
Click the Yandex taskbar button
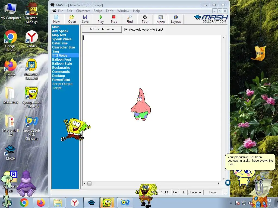point(75,203)
